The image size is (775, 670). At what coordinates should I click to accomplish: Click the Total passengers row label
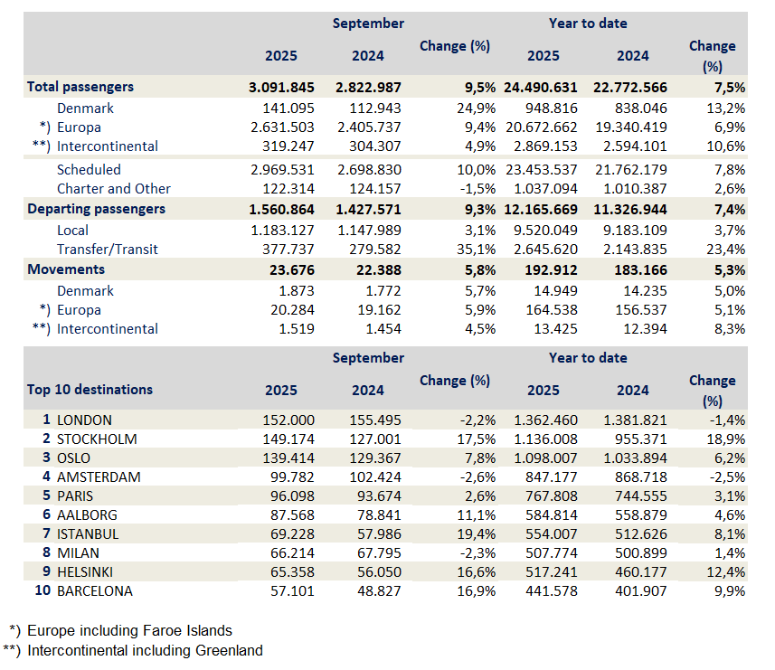[x=80, y=87]
